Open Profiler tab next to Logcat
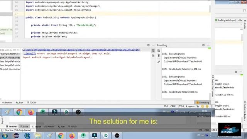Screen dimensions: 247x139 tap(49, 127)
